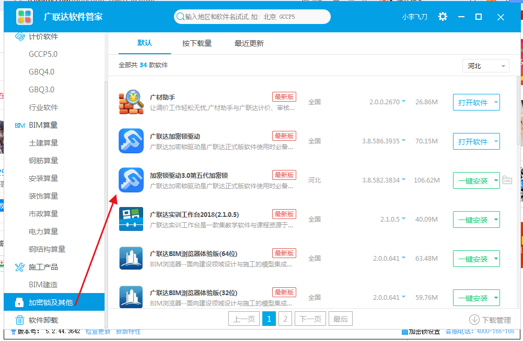Screen dimensions: 523x341
Task: Click the 新版特性 link
Action: click(x=128, y=332)
